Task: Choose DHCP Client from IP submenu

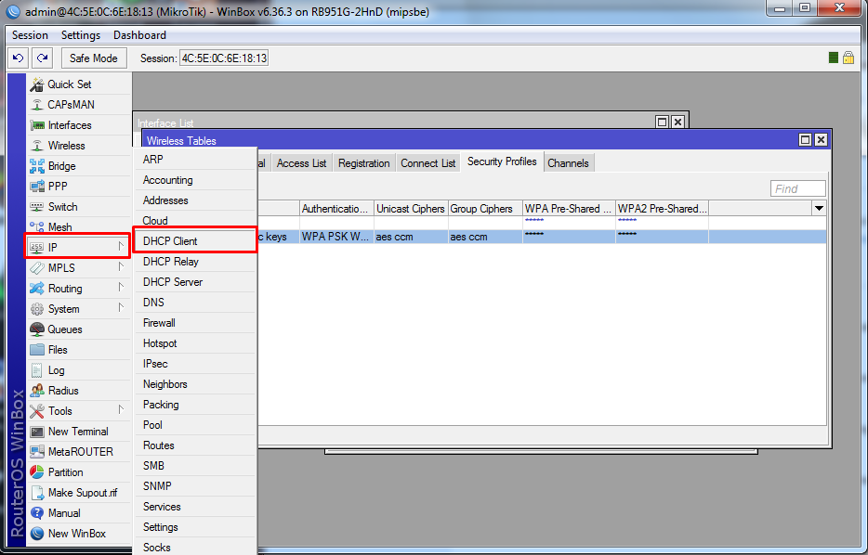Action: 195,241
